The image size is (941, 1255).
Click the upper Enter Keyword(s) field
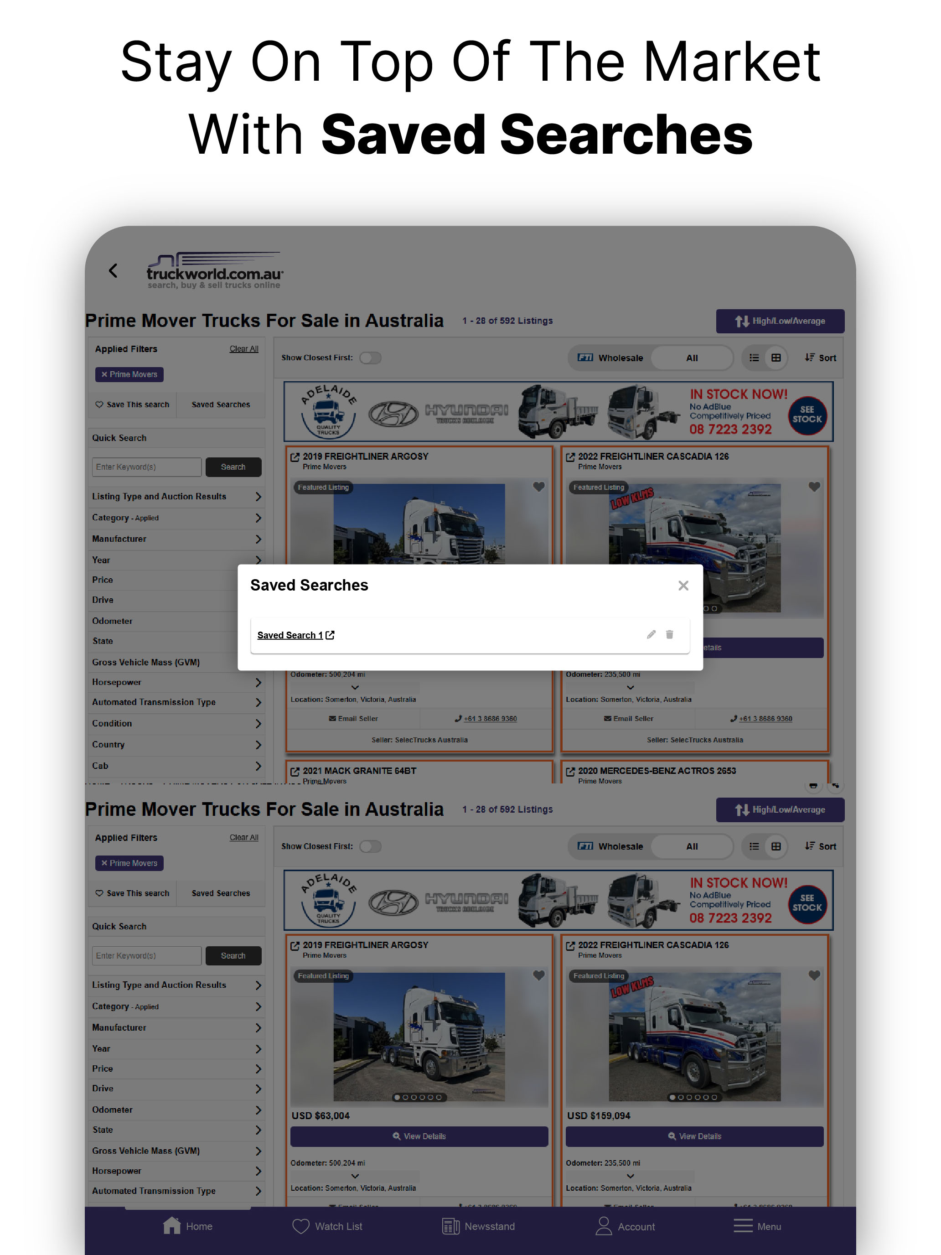click(146, 467)
